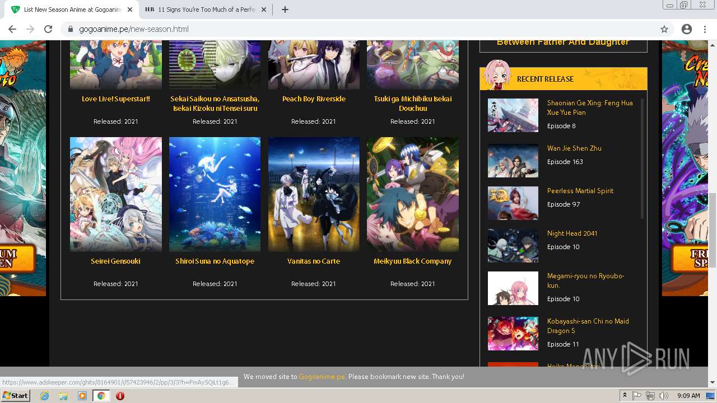Click Seirei Gensouki title text
Viewport: 717px width, 403px height.
coord(116,261)
